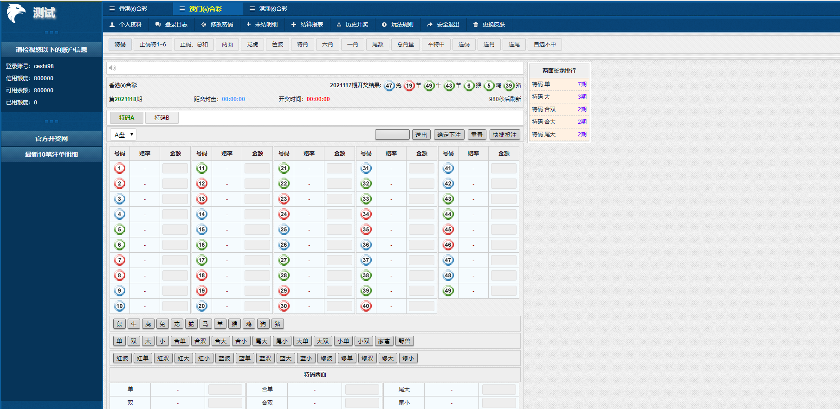Open 未结明细 unsettled details
This screenshot has width=840, height=409.
tap(262, 25)
